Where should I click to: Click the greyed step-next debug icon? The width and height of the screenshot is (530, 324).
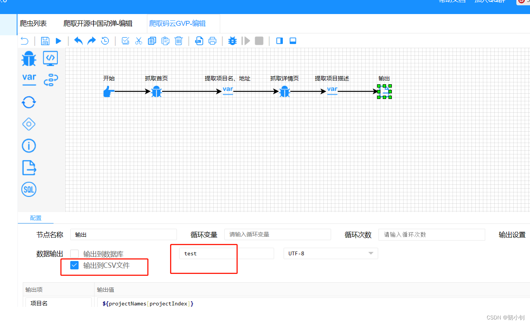coord(246,41)
